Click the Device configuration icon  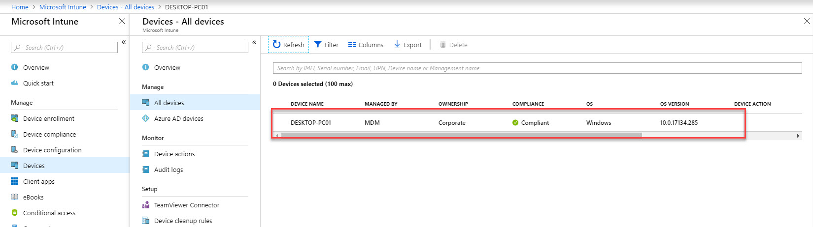(15, 150)
